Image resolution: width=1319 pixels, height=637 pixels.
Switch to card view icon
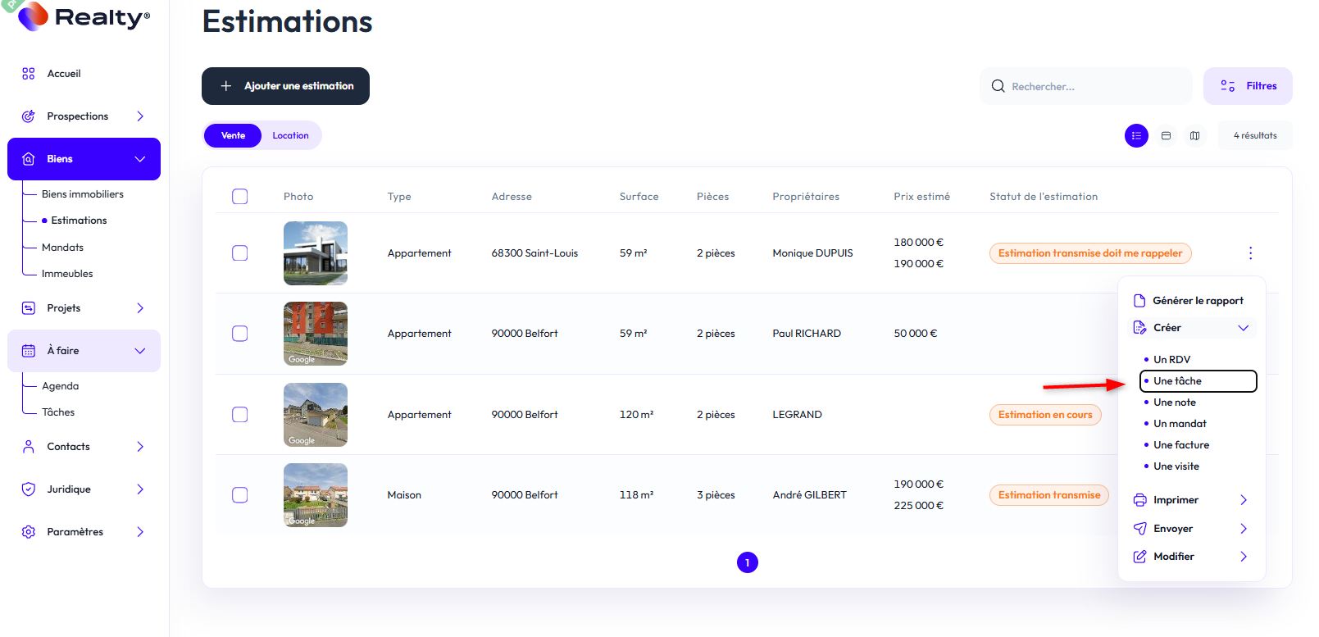(1166, 136)
